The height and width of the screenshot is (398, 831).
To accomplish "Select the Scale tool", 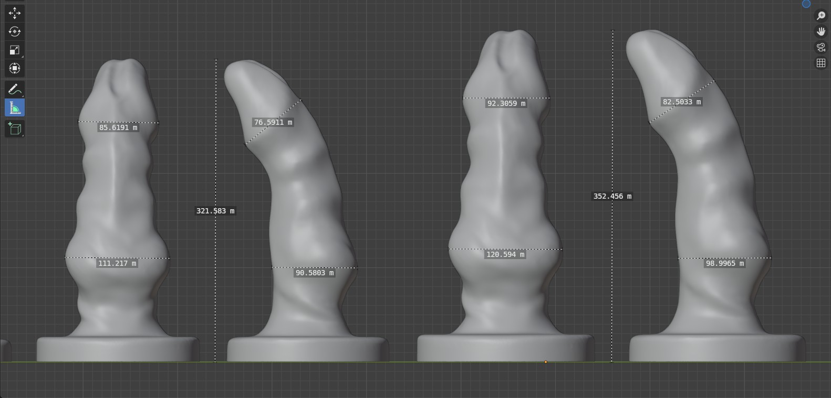I will [x=15, y=50].
